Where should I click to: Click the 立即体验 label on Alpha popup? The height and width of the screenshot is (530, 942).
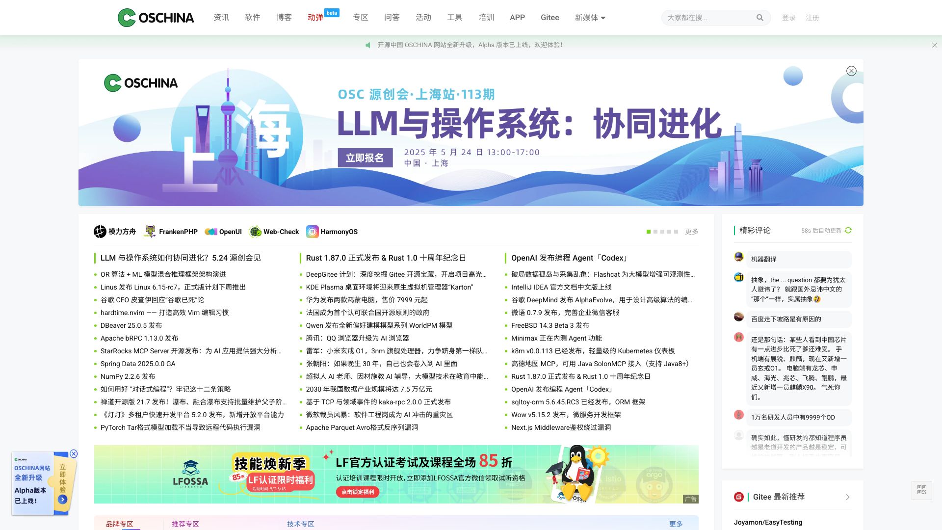[x=63, y=478]
